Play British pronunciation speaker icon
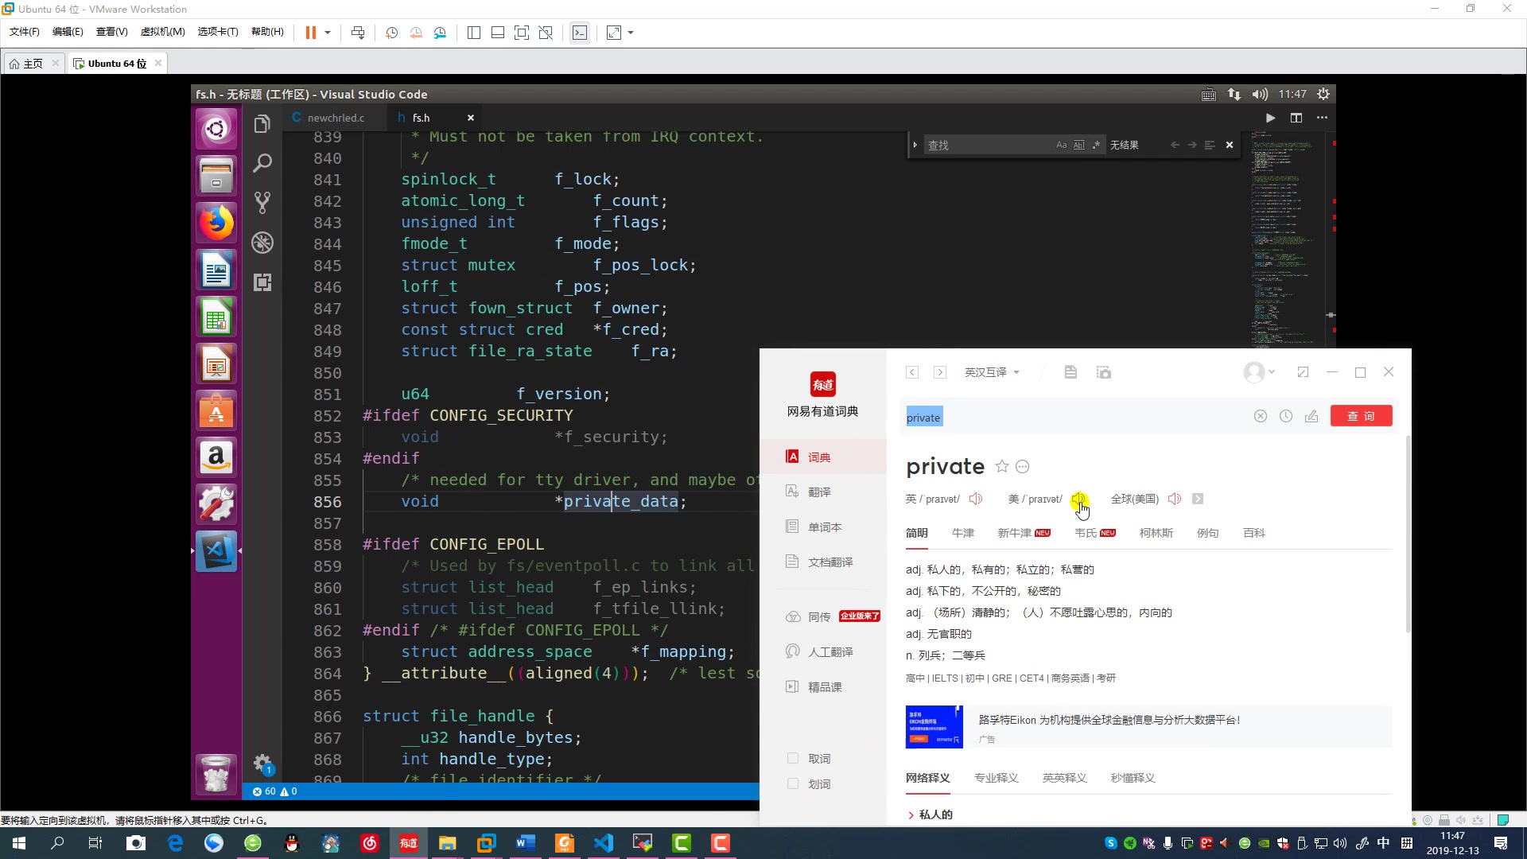The height and width of the screenshot is (859, 1527). 976,499
